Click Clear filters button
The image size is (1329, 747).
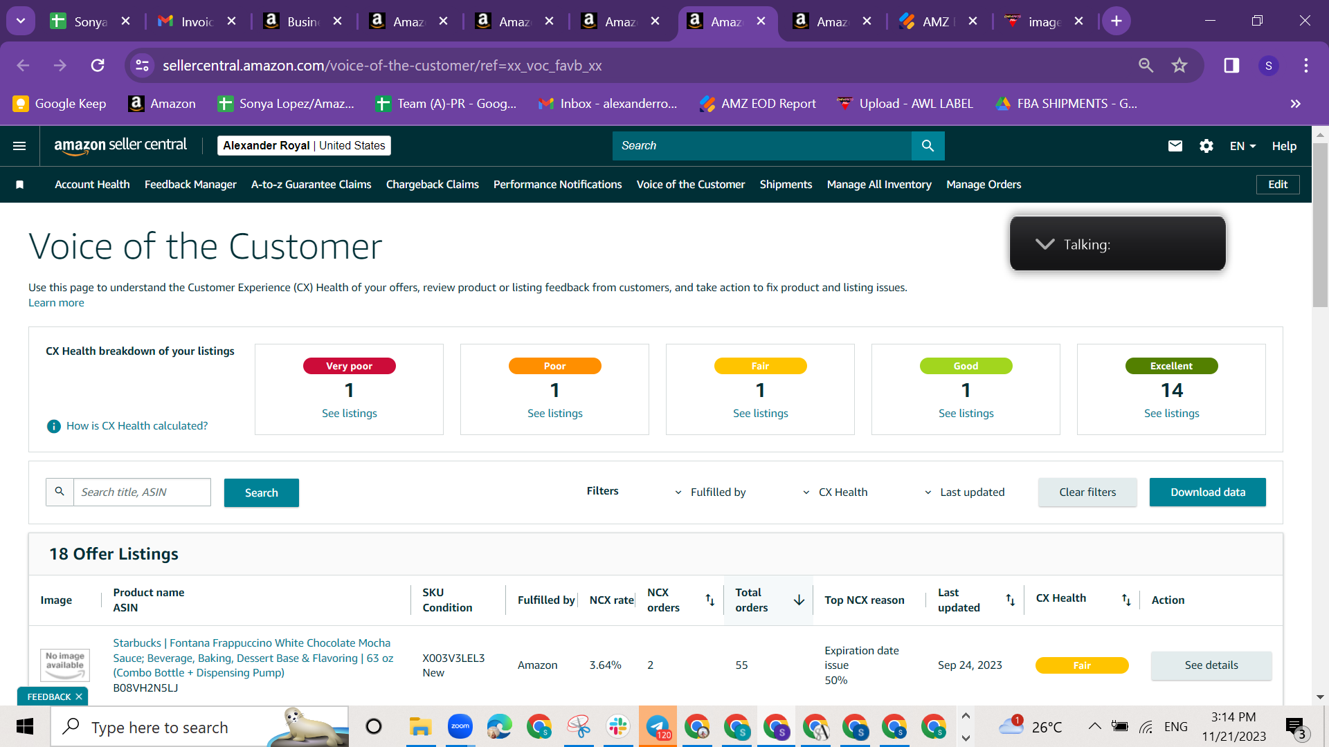click(x=1087, y=492)
